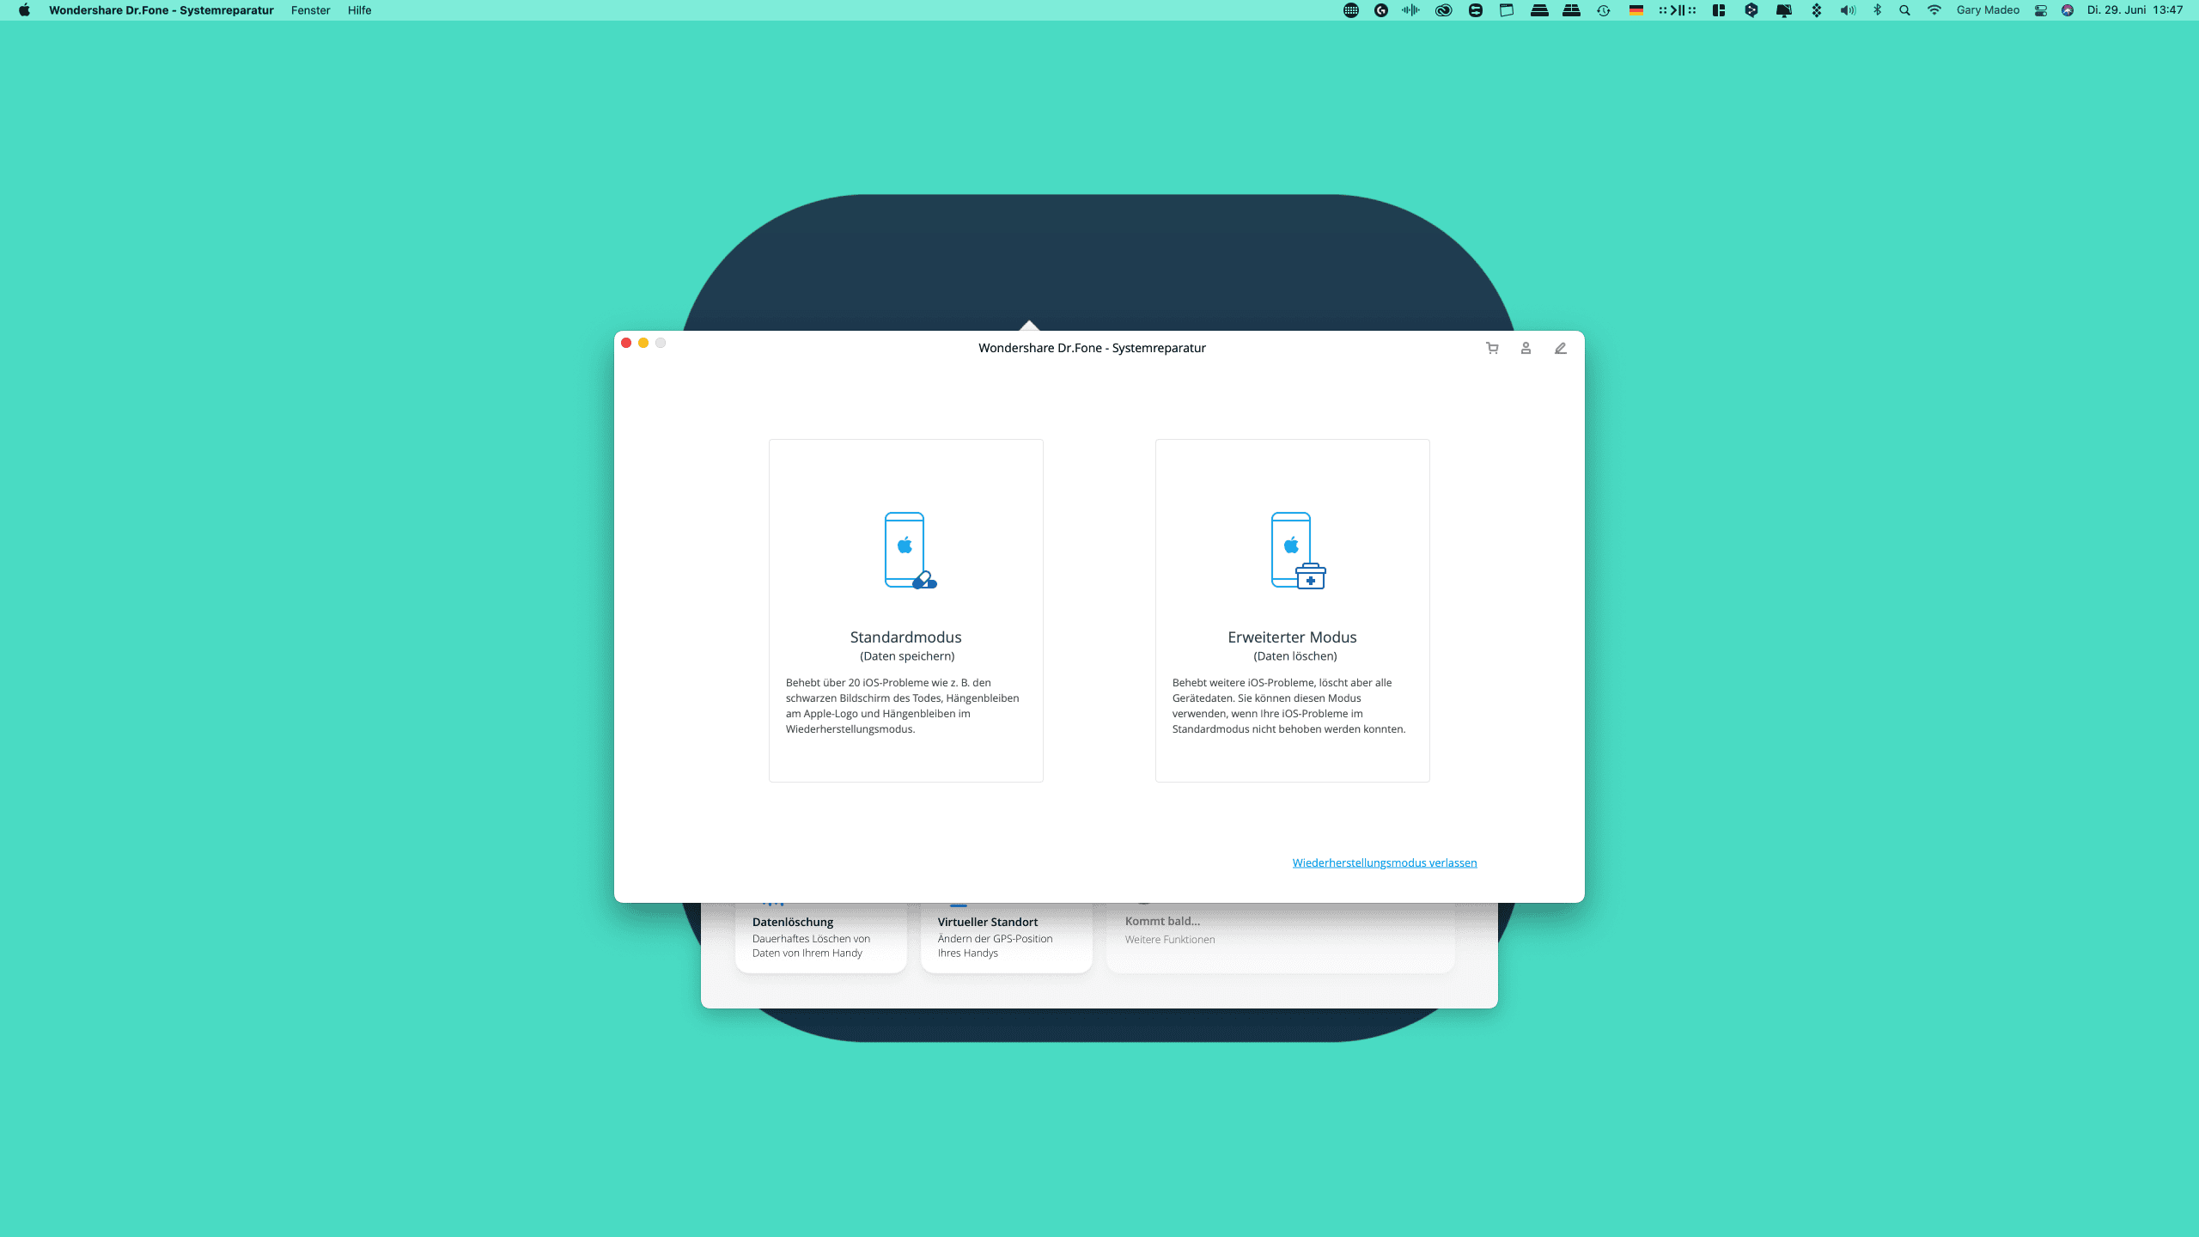
Task: Click the Grammarly-style G icon in menu bar
Action: point(1381,10)
